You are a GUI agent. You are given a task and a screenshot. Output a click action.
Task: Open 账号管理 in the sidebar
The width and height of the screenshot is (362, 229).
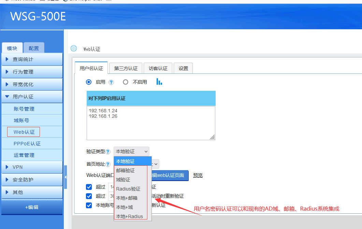coord(24,109)
